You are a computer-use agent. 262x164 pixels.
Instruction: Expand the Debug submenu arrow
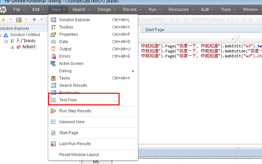(133, 71)
